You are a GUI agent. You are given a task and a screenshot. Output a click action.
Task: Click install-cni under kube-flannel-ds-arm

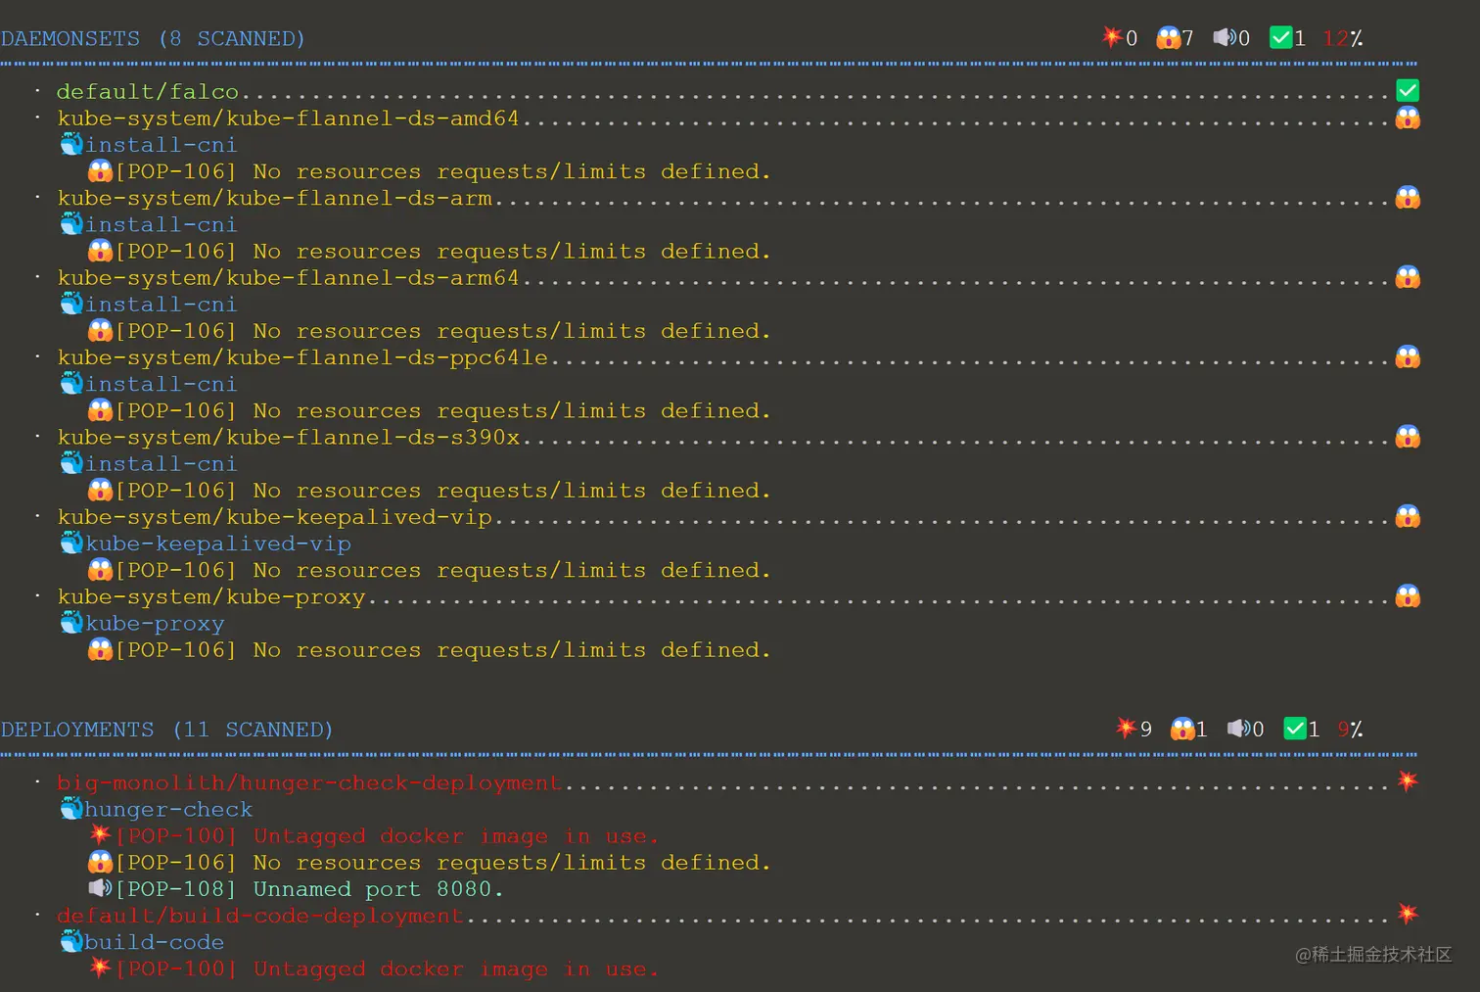point(162,225)
